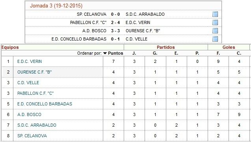251x142 pixels.
Task: Open match report icon for BARBADAS vs VELLE
Action: 215,39
